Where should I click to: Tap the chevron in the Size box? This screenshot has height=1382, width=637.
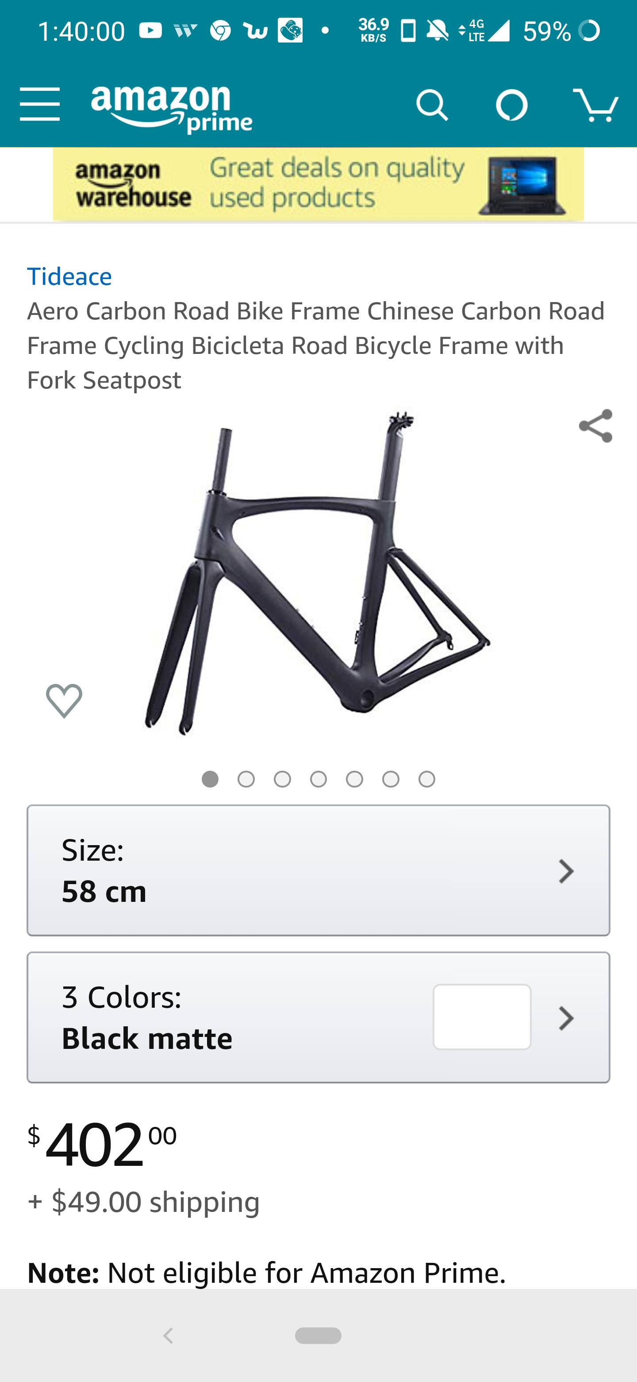(566, 871)
